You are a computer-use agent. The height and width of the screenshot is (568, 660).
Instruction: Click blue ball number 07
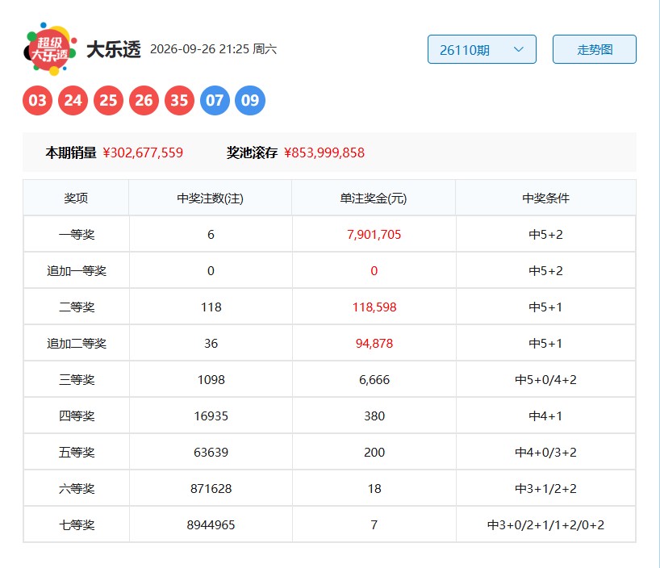click(x=215, y=100)
